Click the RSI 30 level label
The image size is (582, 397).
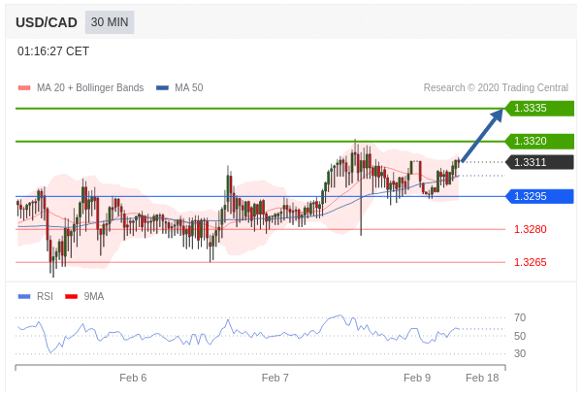[x=520, y=353]
